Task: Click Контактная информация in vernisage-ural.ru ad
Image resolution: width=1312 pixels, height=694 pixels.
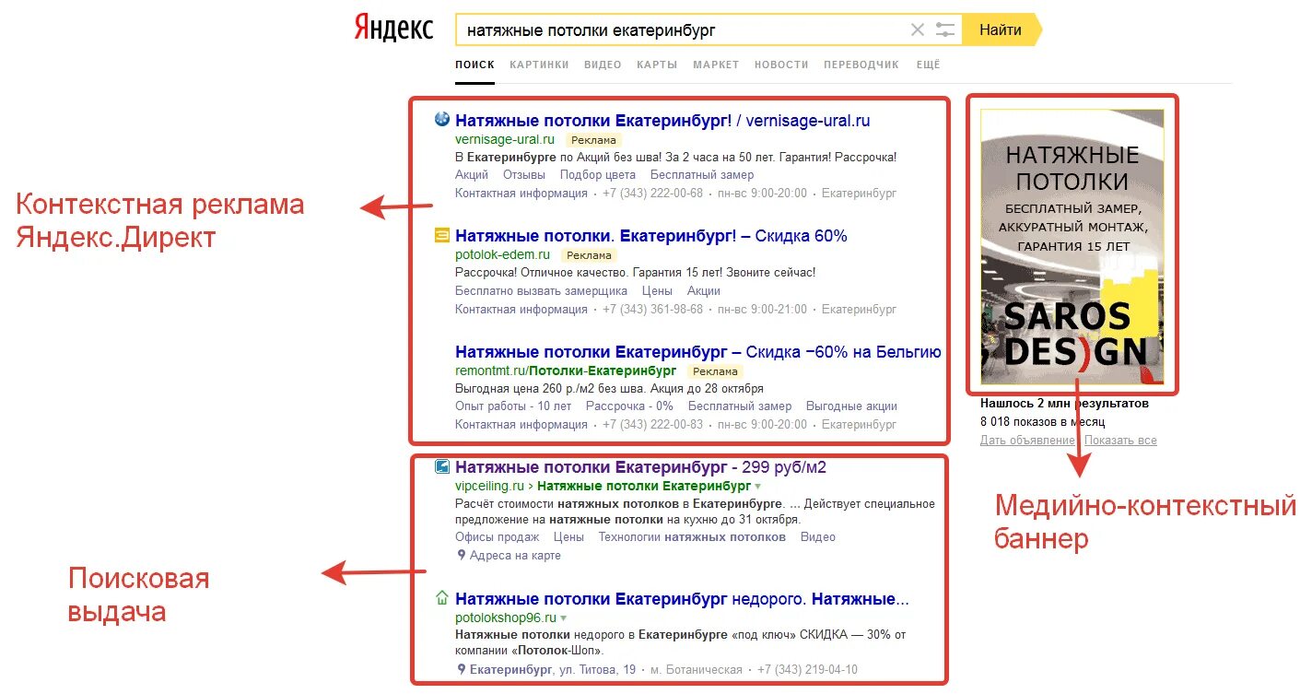Action: 521,194
